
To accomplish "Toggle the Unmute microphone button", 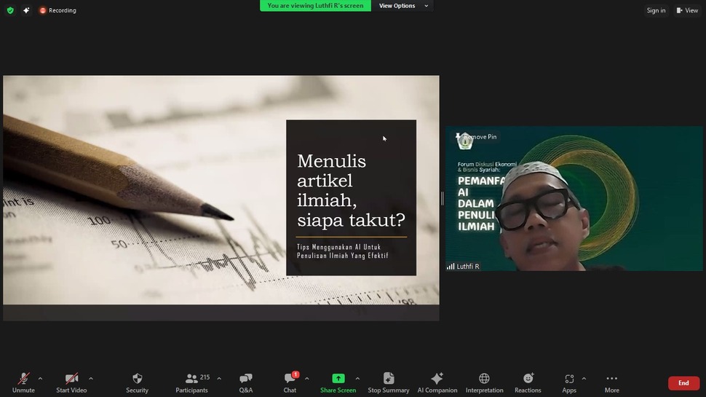I will [23, 379].
